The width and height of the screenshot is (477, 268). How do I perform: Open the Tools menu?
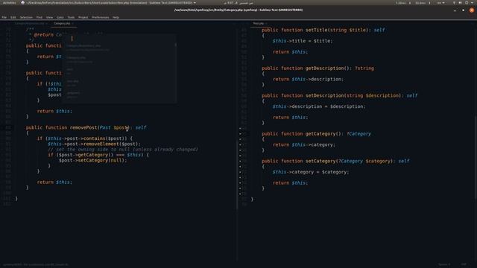point(72,17)
